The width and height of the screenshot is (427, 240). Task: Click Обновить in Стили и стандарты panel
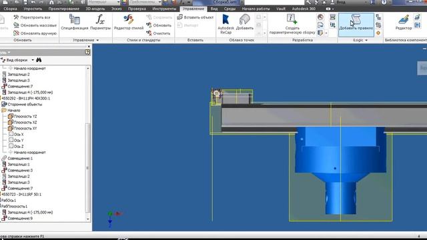tap(159, 25)
